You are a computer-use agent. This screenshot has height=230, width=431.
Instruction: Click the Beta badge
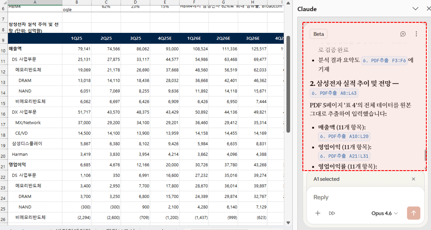[318, 34]
